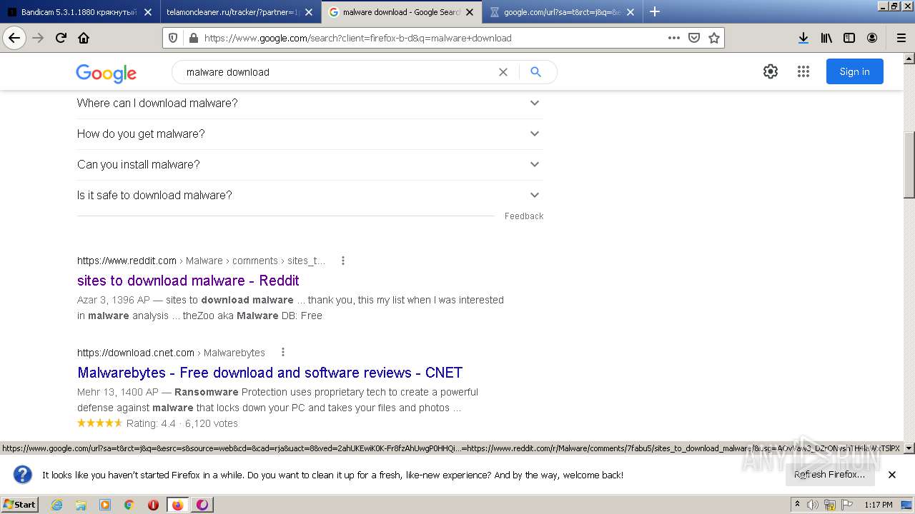The image size is (915, 514).
Task: Open a new browser tab
Action: click(x=655, y=11)
